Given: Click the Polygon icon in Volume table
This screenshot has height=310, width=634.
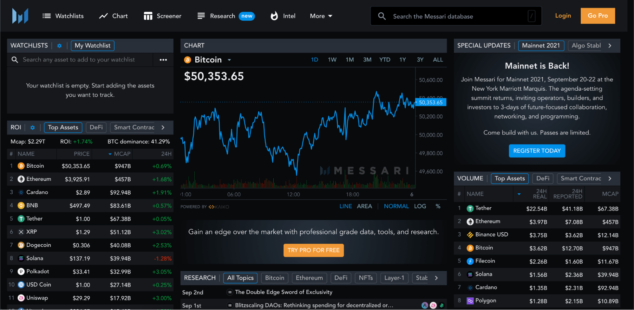Looking at the screenshot, I should (x=470, y=301).
